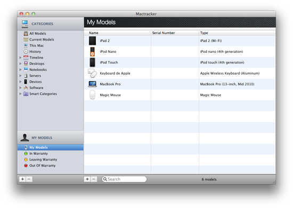This screenshot has width=293, height=208.
Task: Click the Desktops category icon
Action: coord(26,63)
